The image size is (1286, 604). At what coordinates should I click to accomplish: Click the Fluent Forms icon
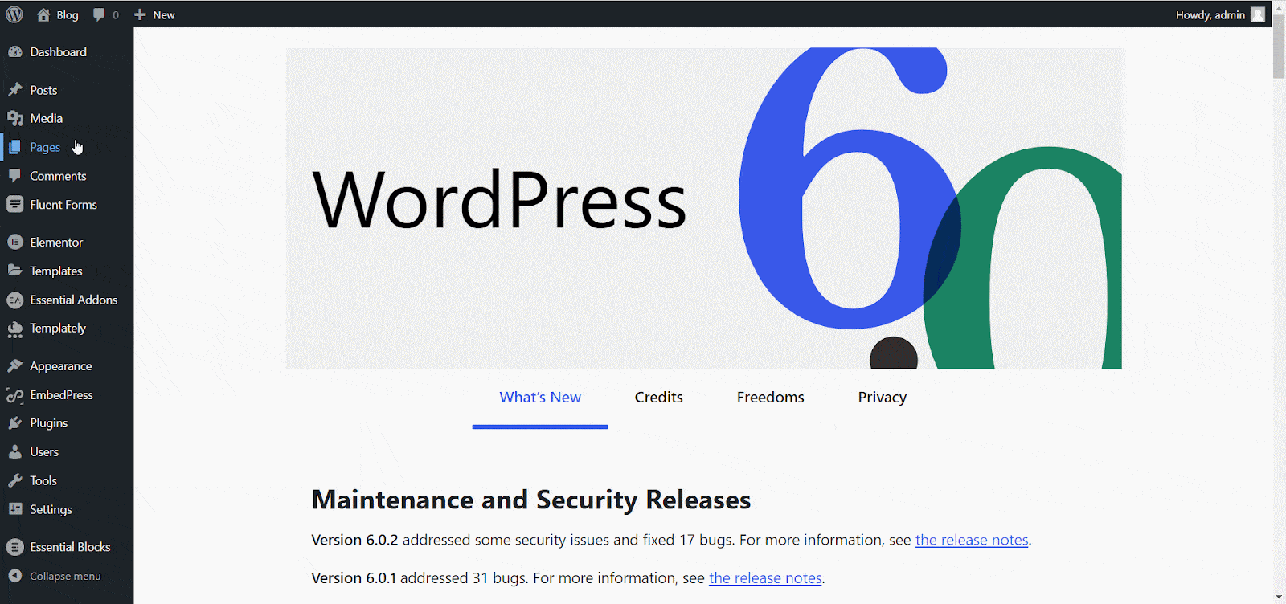pos(14,204)
